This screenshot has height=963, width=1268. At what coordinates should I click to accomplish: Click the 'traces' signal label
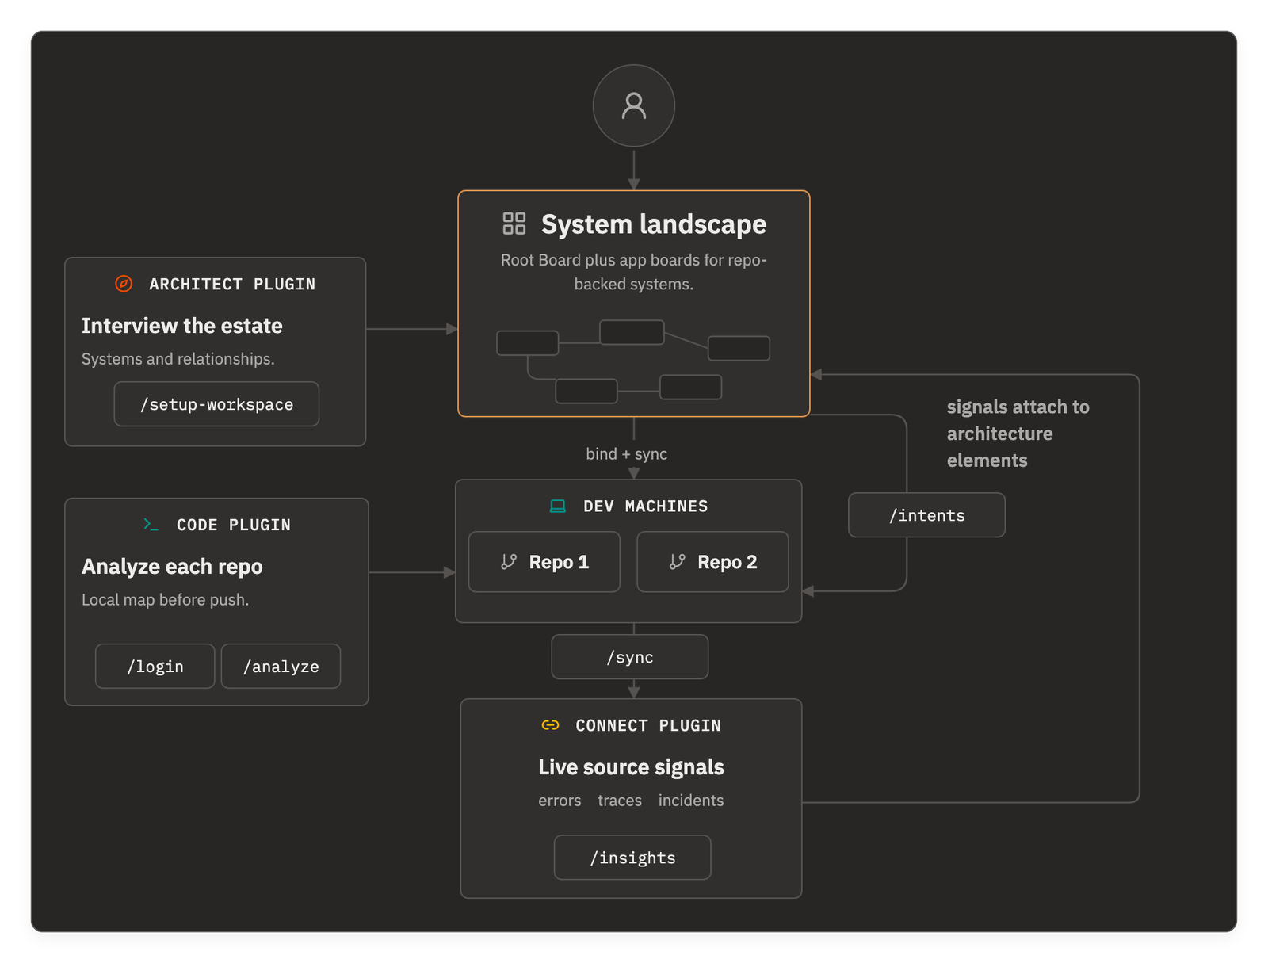tap(620, 801)
